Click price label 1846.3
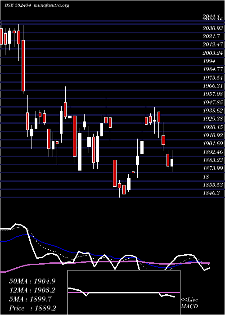Screen dimensions: 225x315 211,193
